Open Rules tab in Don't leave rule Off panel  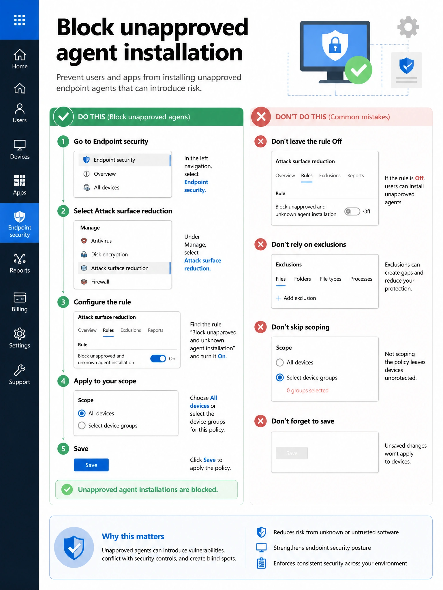[307, 176]
